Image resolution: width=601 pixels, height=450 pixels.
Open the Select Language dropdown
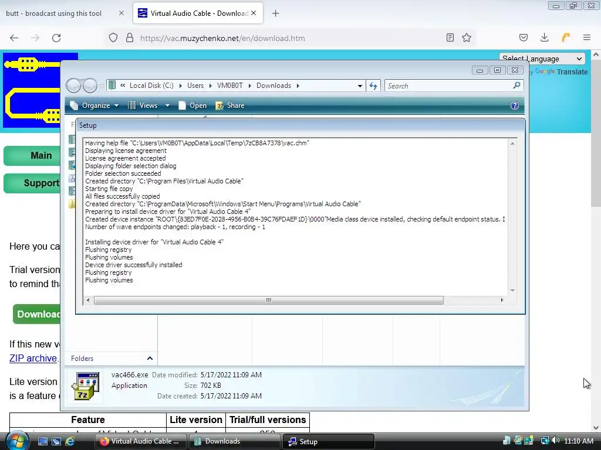click(542, 59)
